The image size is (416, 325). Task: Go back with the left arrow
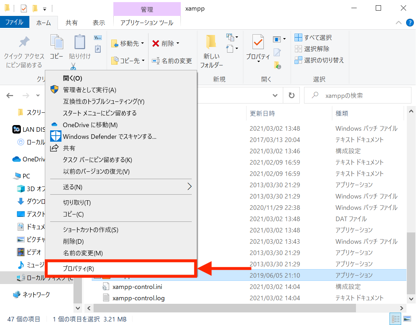[x=10, y=95]
